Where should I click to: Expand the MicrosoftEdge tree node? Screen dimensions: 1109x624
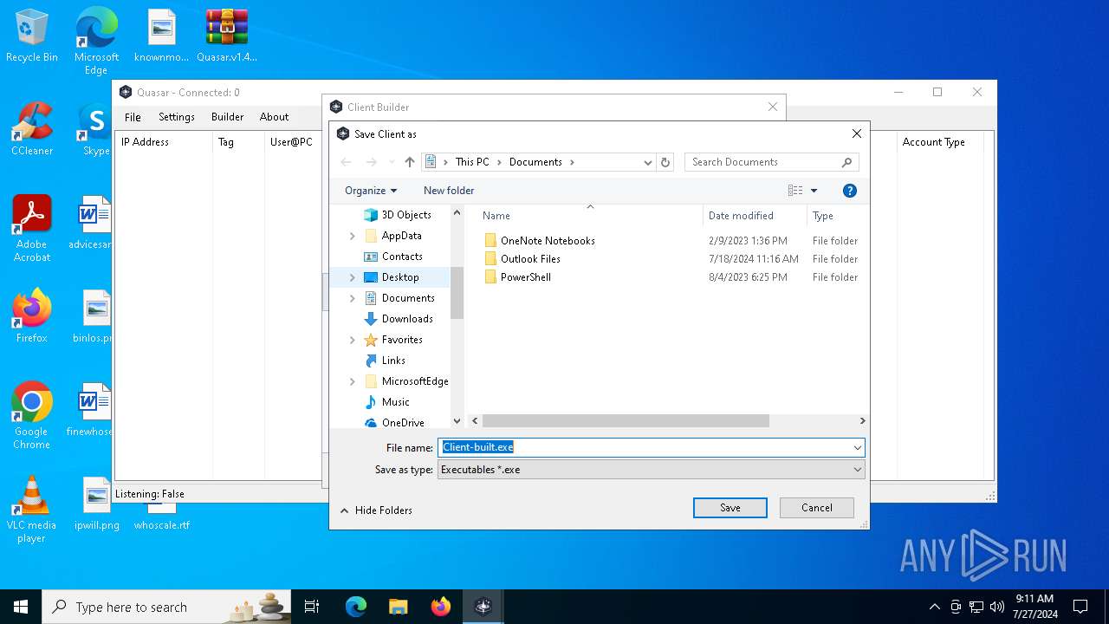pyautogui.click(x=352, y=381)
